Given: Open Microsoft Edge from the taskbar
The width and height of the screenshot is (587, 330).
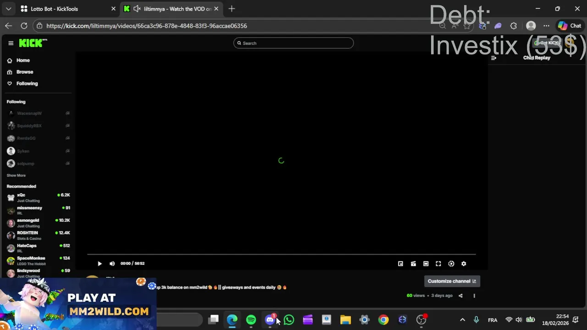Looking at the screenshot, I should [232, 320].
